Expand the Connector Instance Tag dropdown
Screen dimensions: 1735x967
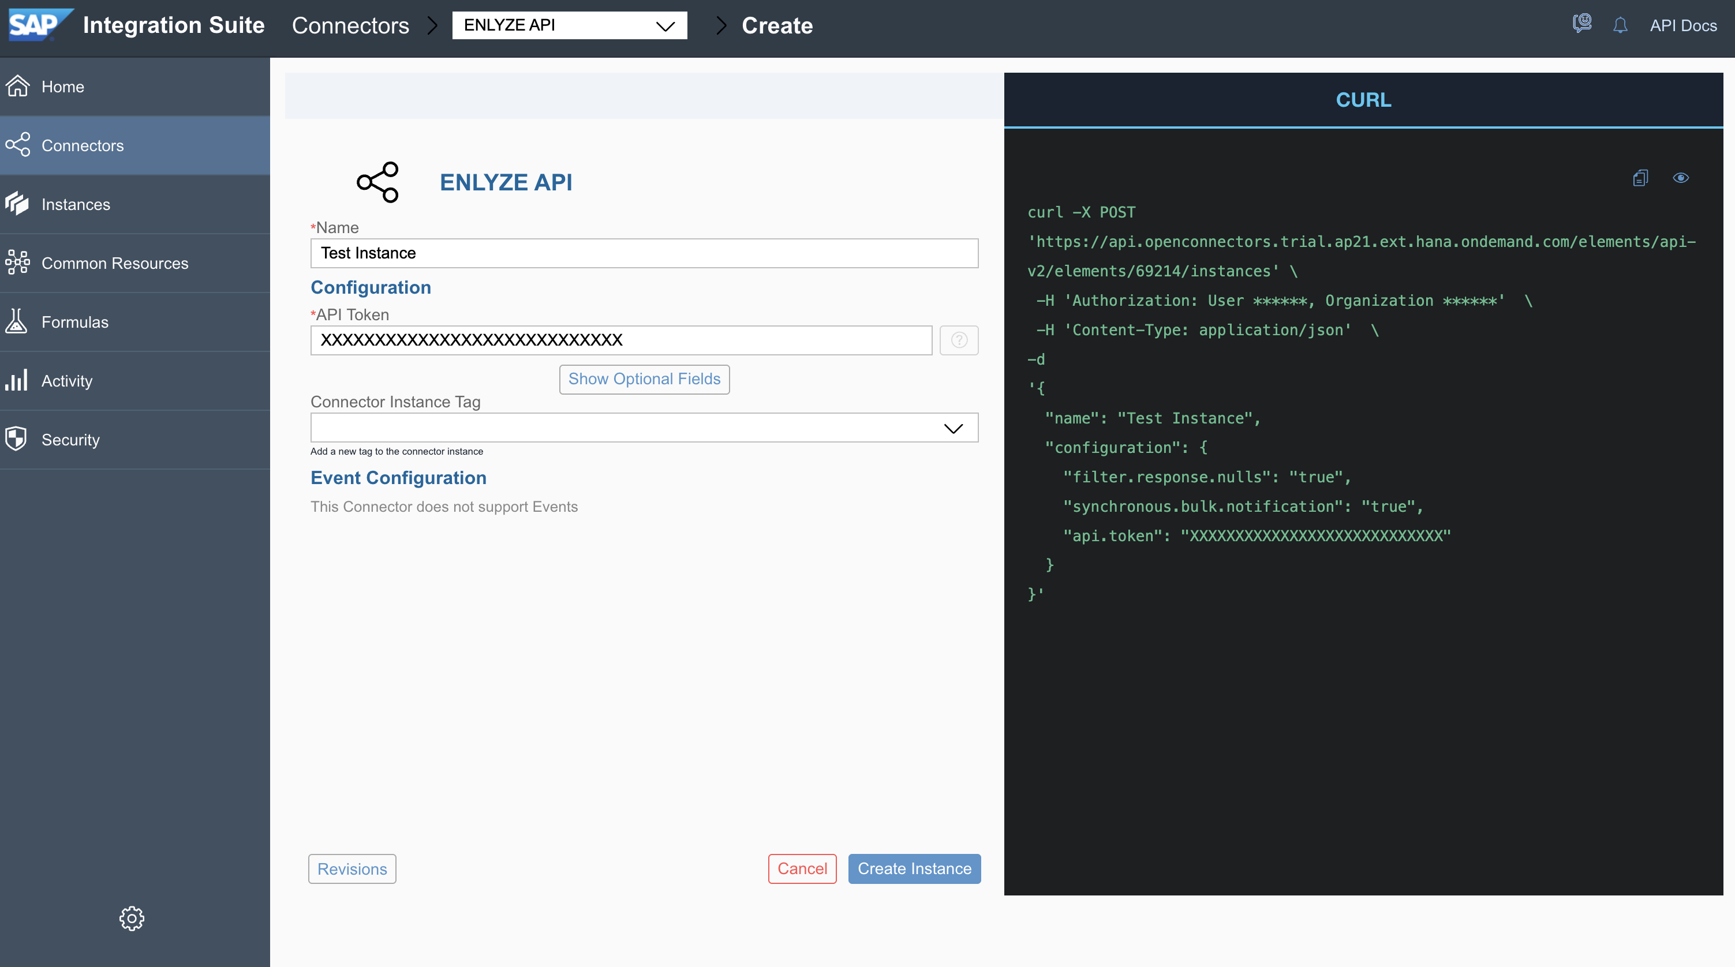click(x=953, y=428)
